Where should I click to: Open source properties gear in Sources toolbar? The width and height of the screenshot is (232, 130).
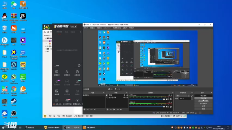tap(114, 109)
